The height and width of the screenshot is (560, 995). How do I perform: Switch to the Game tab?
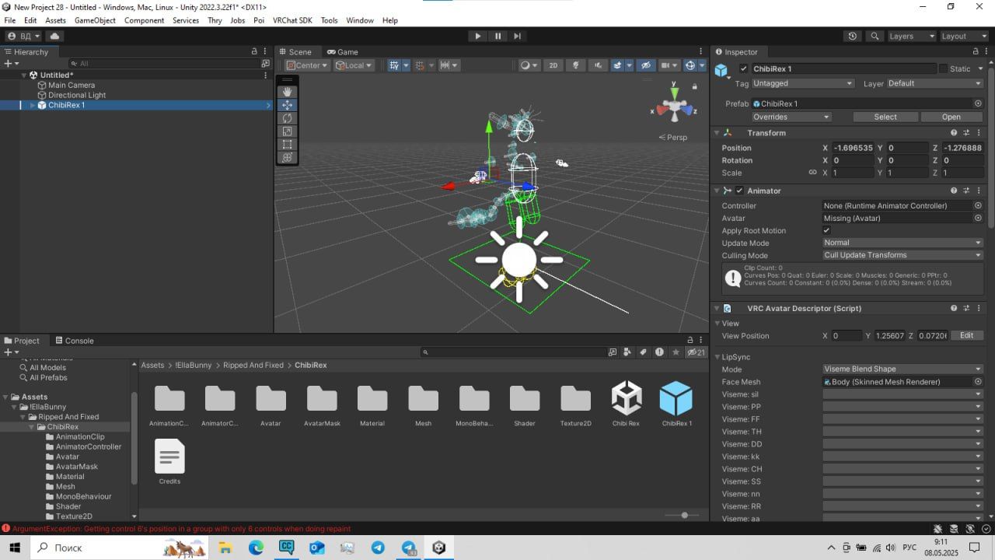pyautogui.click(x=343, y=52)
